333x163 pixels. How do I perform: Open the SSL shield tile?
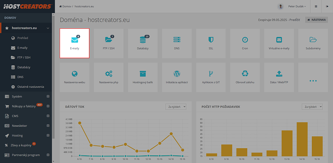coord(211,43)
